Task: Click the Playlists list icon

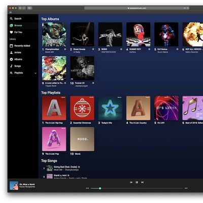Action: [11, 73]
